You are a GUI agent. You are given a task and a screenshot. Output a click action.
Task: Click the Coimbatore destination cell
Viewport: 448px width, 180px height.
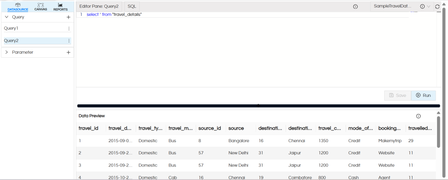tap(300, 178)
